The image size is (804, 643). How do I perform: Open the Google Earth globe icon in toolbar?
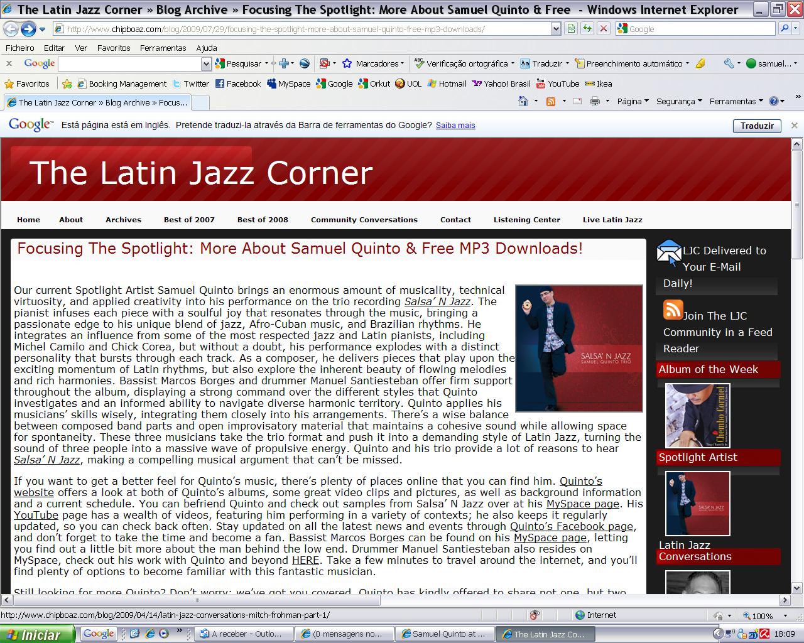point(305,63)
